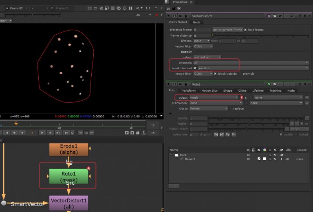
Task: Switch to the Motion Blur tab
Action: (209, 91)
